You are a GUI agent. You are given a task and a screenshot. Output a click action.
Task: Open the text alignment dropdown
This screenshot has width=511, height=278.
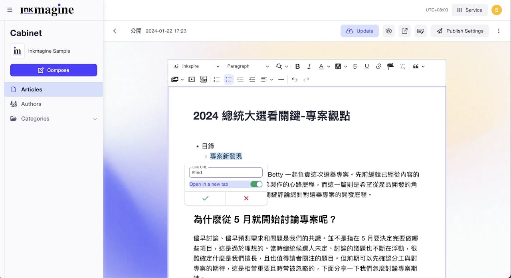click(267, 79)
